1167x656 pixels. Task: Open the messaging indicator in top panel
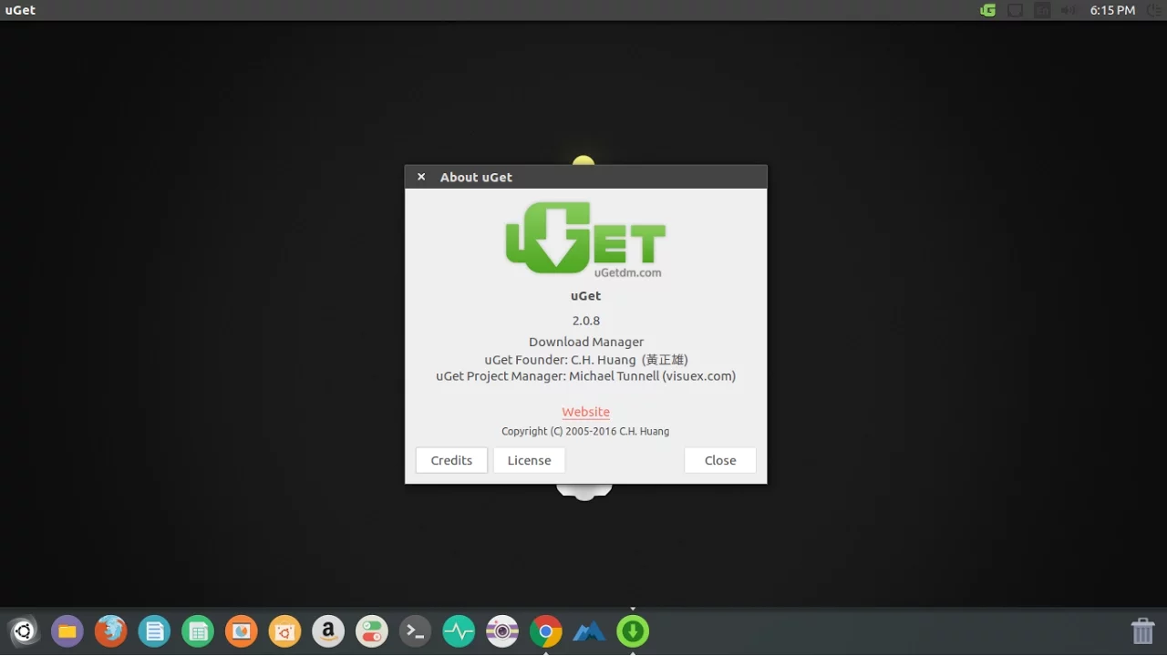1015,11
